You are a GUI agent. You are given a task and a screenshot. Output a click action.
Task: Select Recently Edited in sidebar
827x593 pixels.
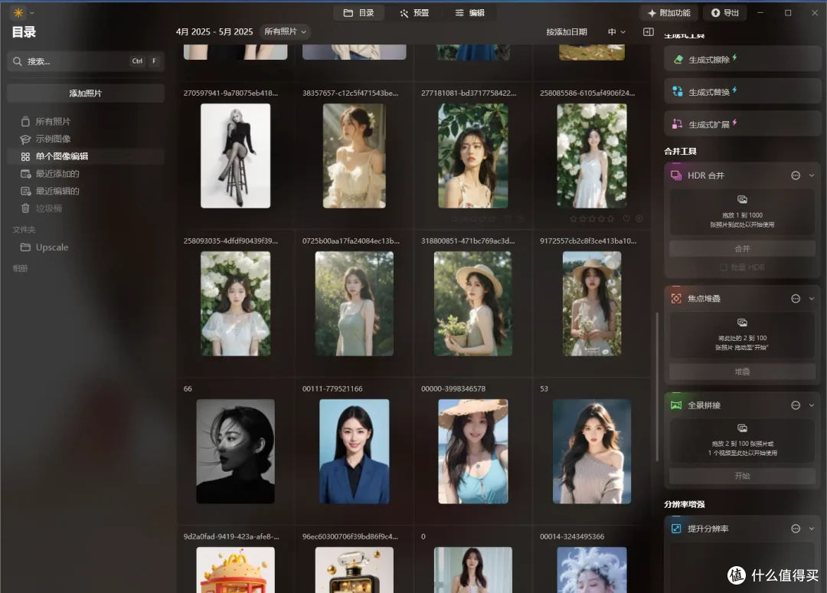click(86, 191)
